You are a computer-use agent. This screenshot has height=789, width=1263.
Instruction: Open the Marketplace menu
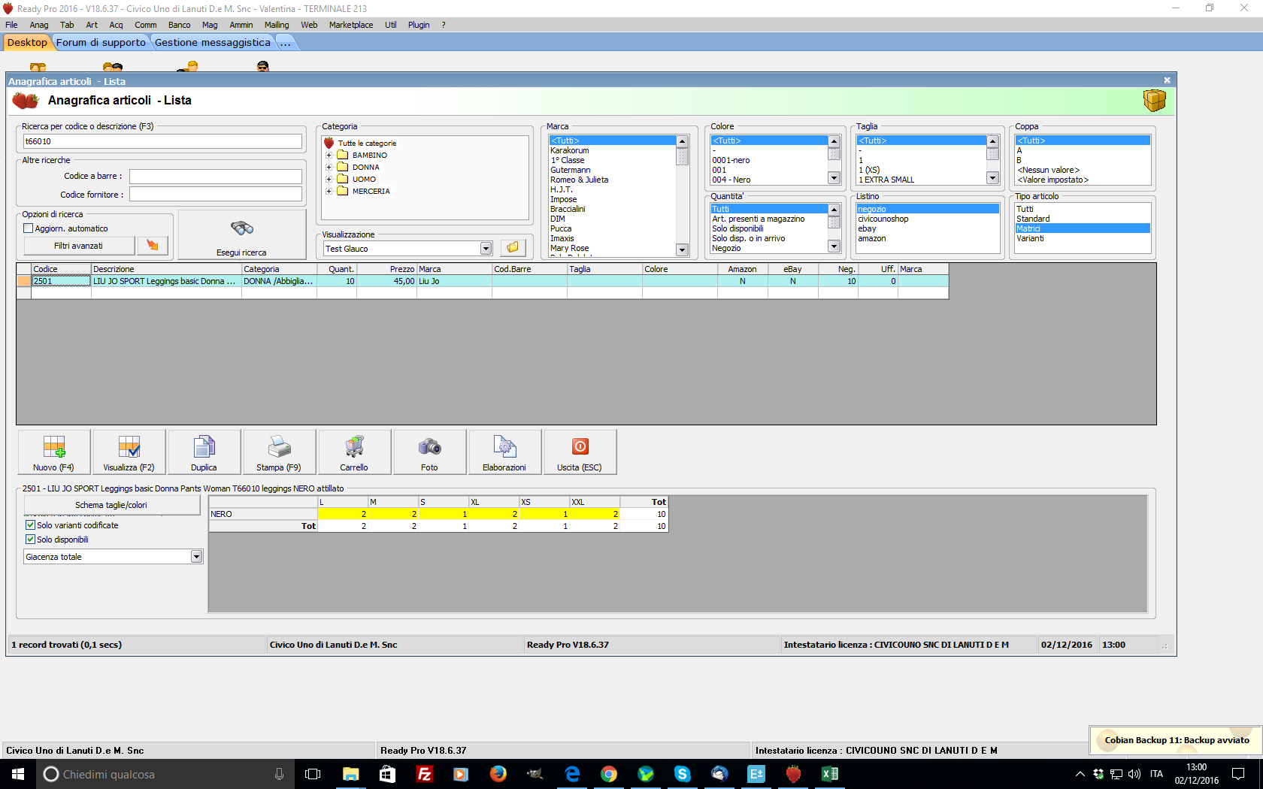point(351,25)
